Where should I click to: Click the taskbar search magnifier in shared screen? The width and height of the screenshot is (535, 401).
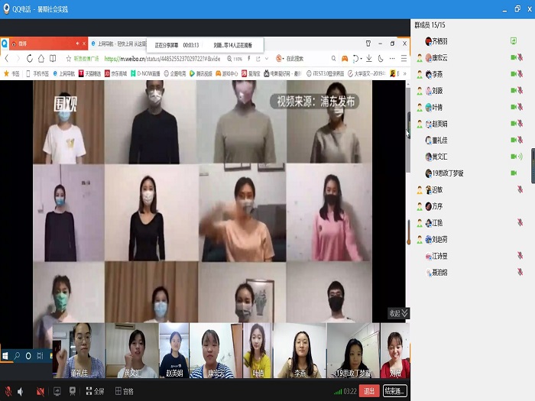pyautogui.click(x=17, y=356)
